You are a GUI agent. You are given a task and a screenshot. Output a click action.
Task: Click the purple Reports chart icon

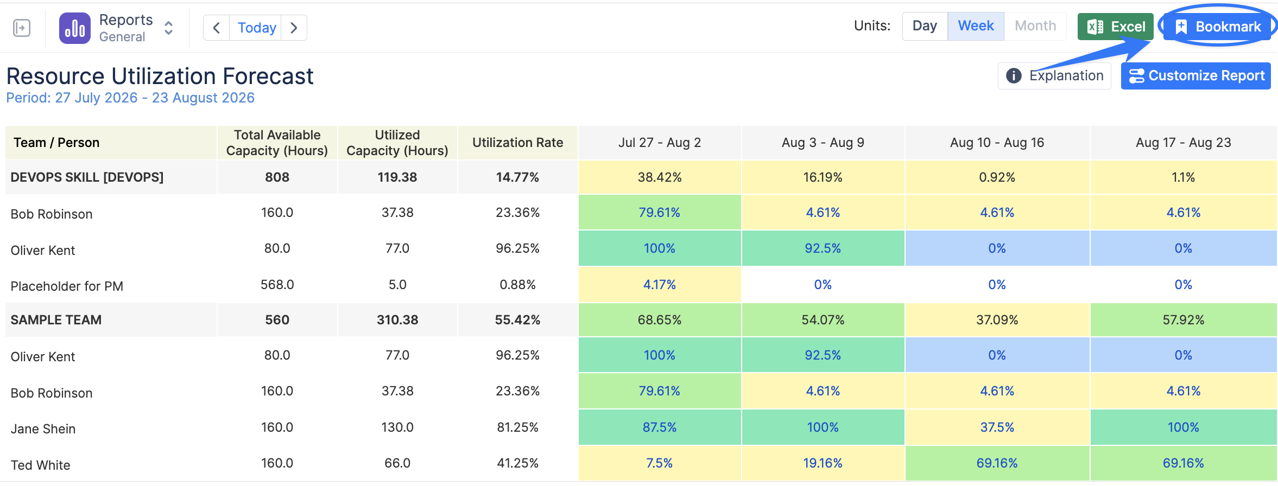click(x=75, y=28)
